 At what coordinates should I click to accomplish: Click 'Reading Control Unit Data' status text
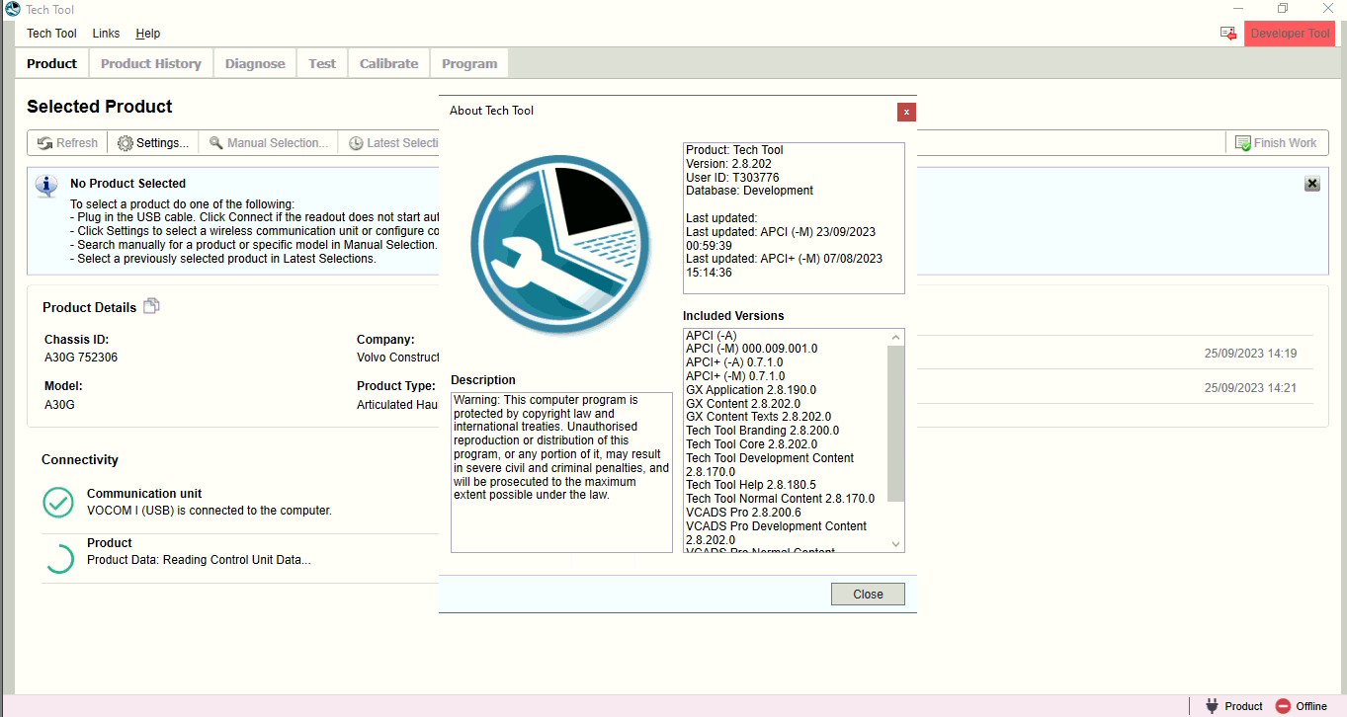199,560
